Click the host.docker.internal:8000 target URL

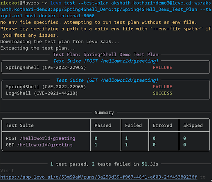click(60, 16)
